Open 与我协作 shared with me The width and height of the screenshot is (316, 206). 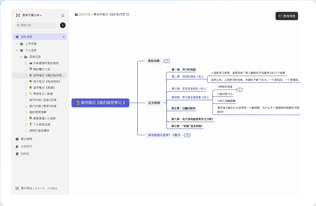click(x=24, y=146)
